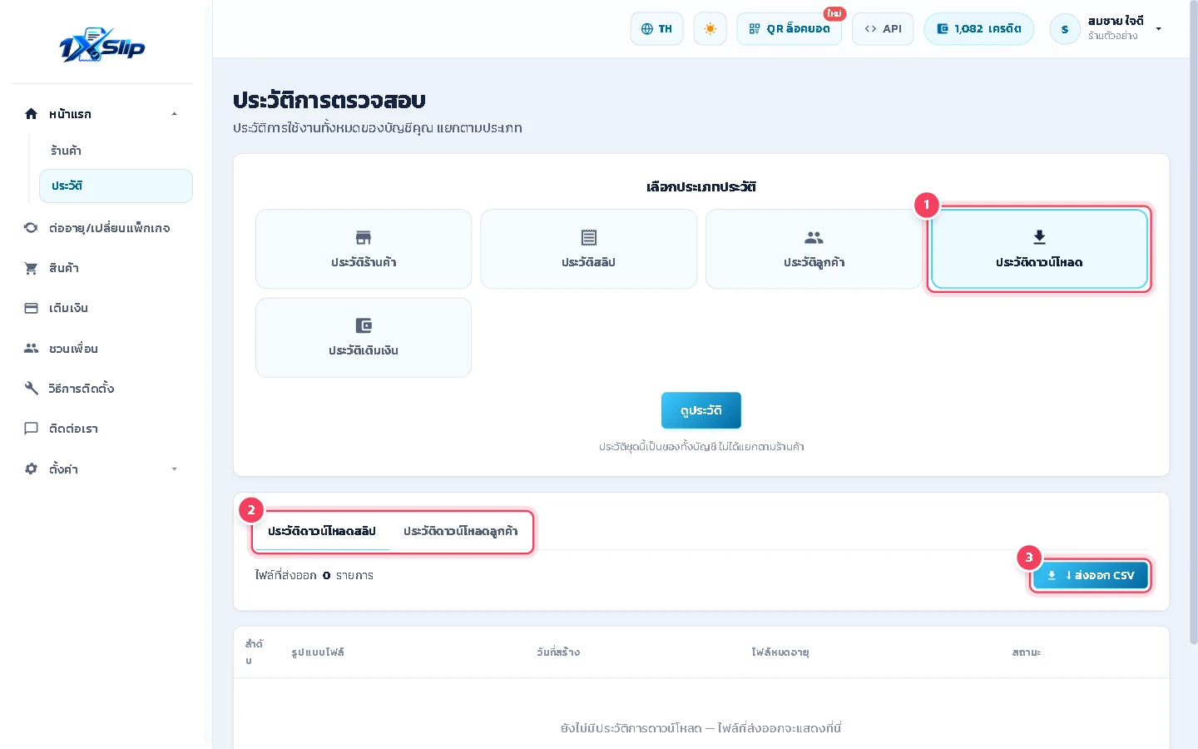Click the user avatar circle labeled S

tap(1065, 29)
